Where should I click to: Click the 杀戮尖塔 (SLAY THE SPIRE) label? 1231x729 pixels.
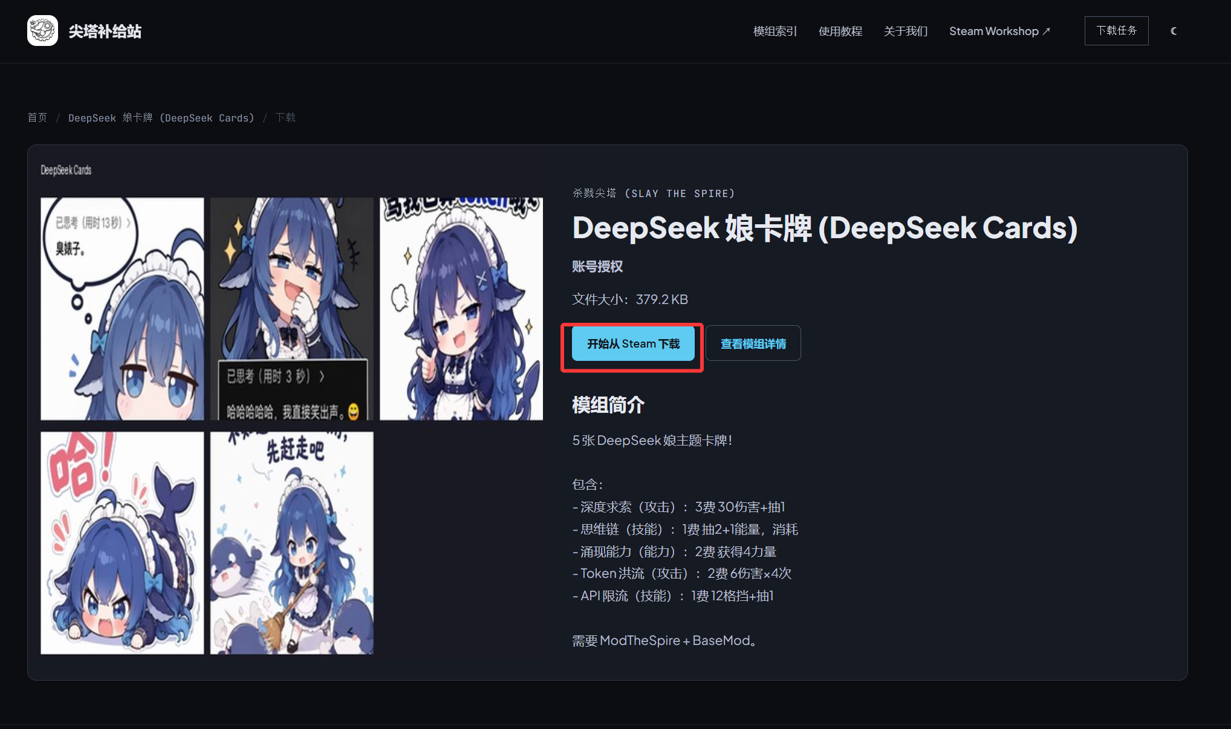[x=654, y=193]
